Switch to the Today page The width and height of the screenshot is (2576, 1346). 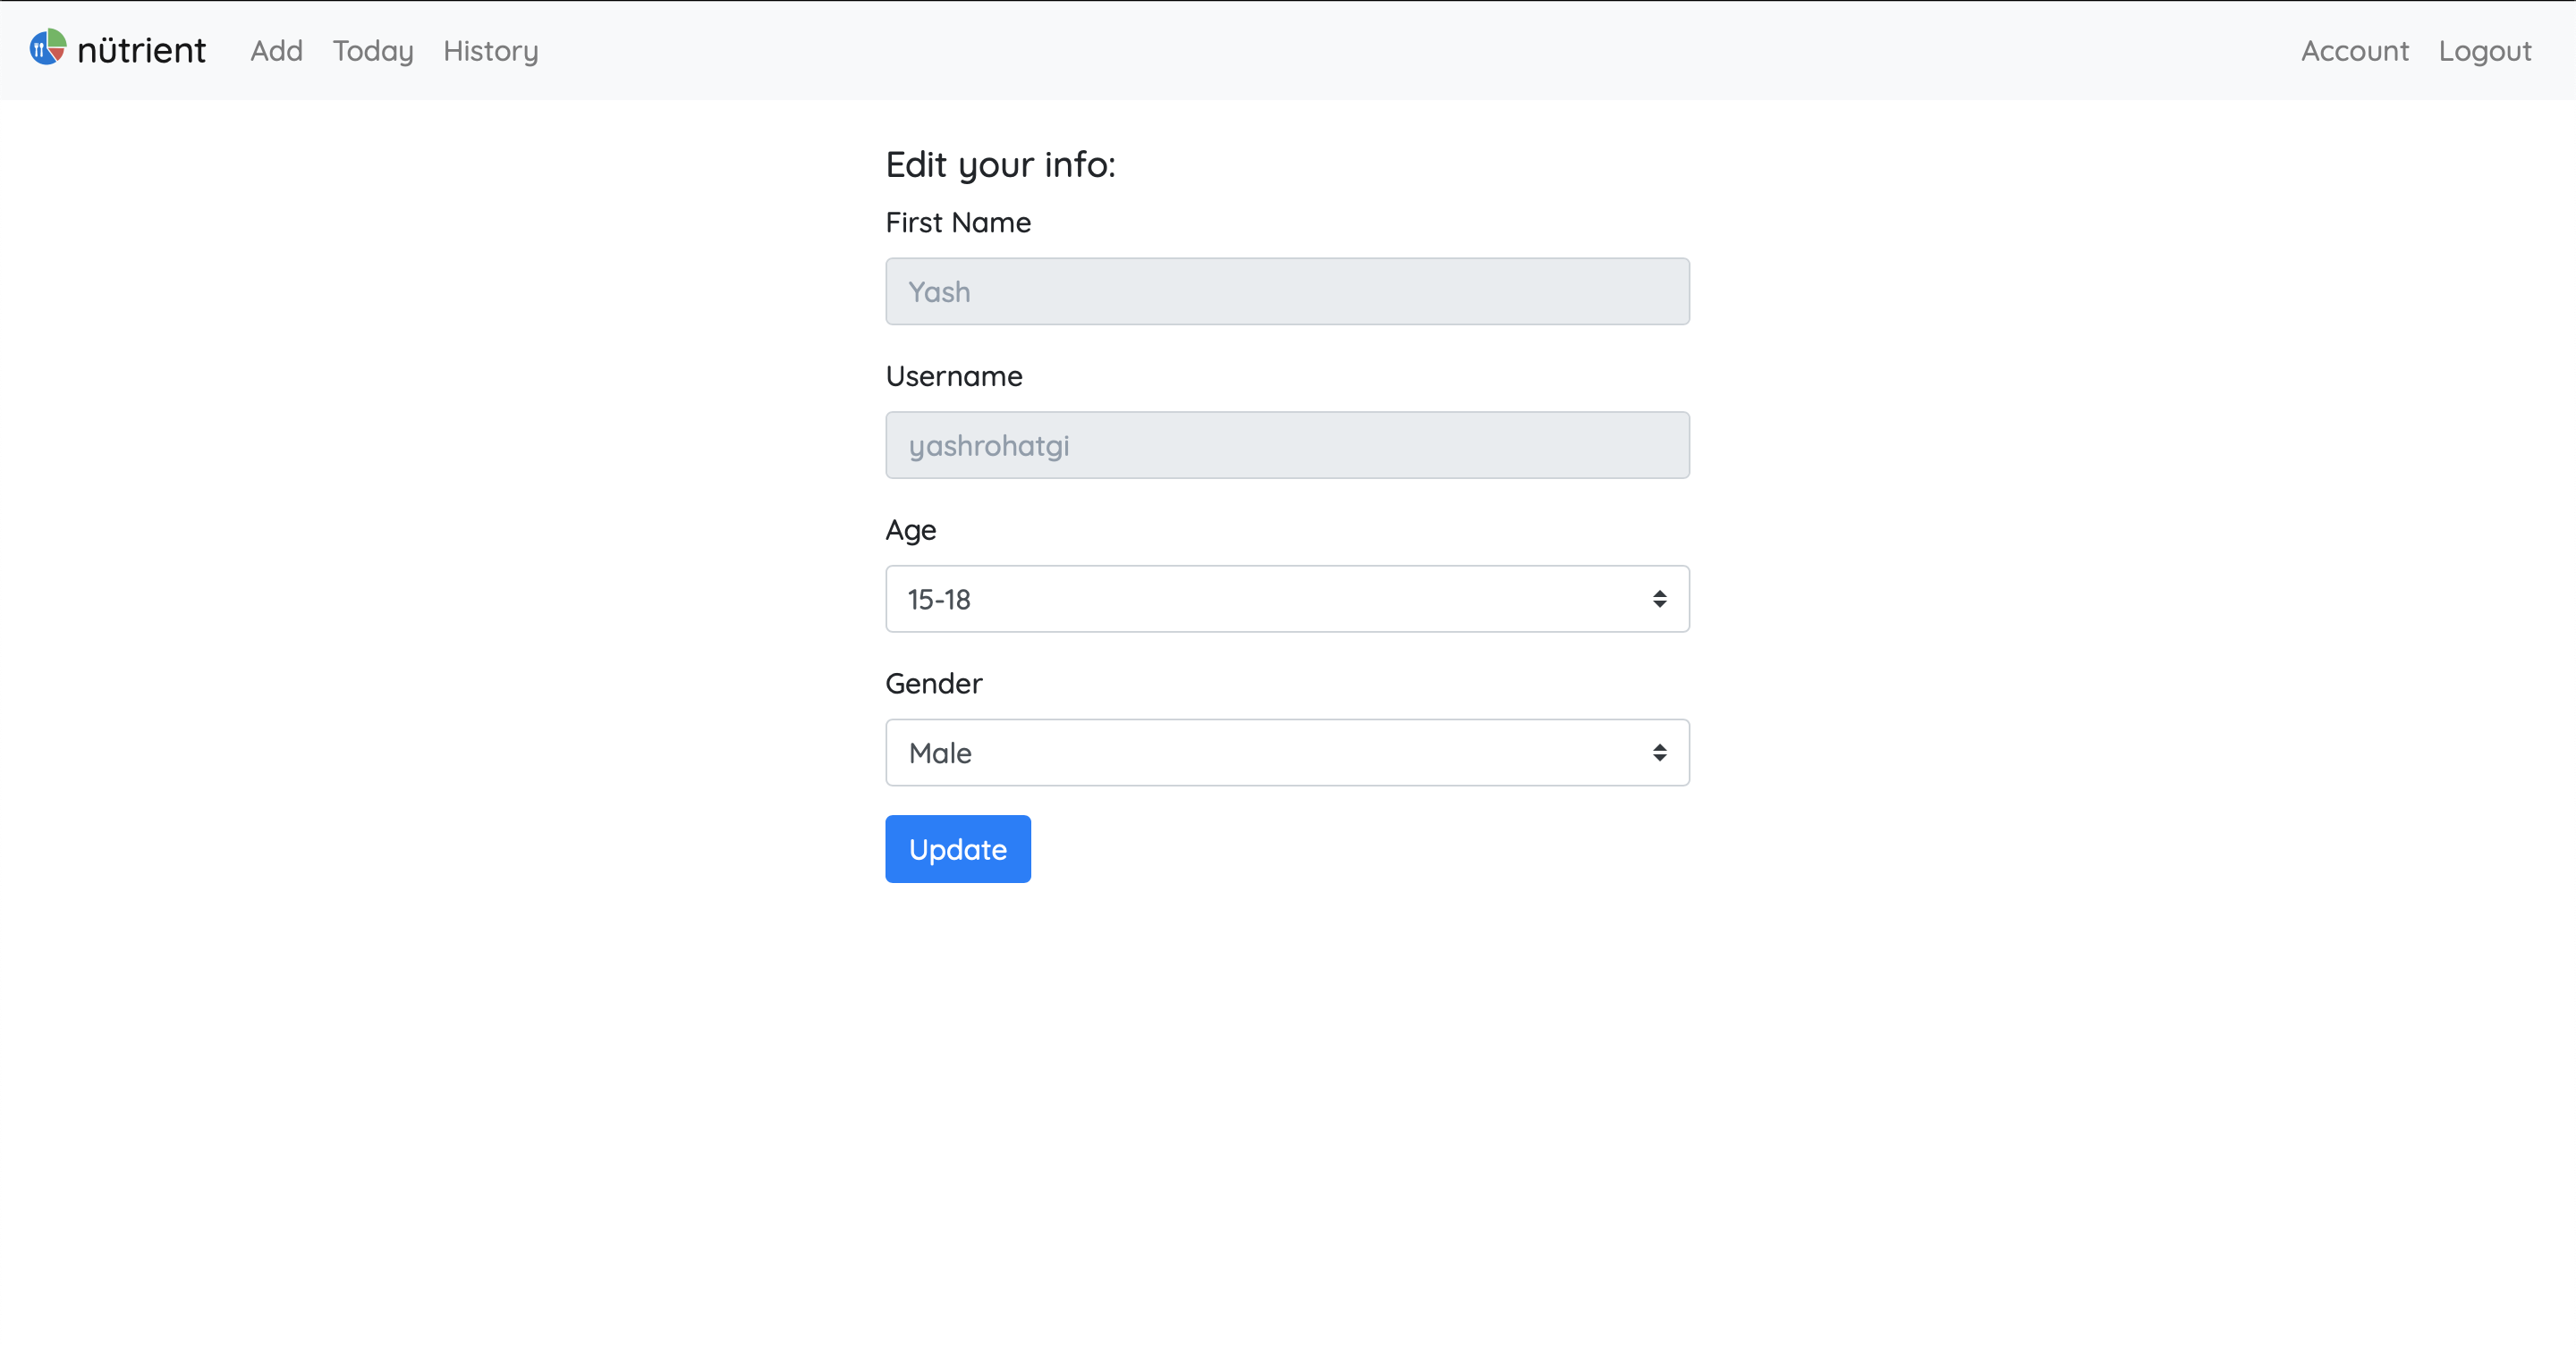click(372, 51)
